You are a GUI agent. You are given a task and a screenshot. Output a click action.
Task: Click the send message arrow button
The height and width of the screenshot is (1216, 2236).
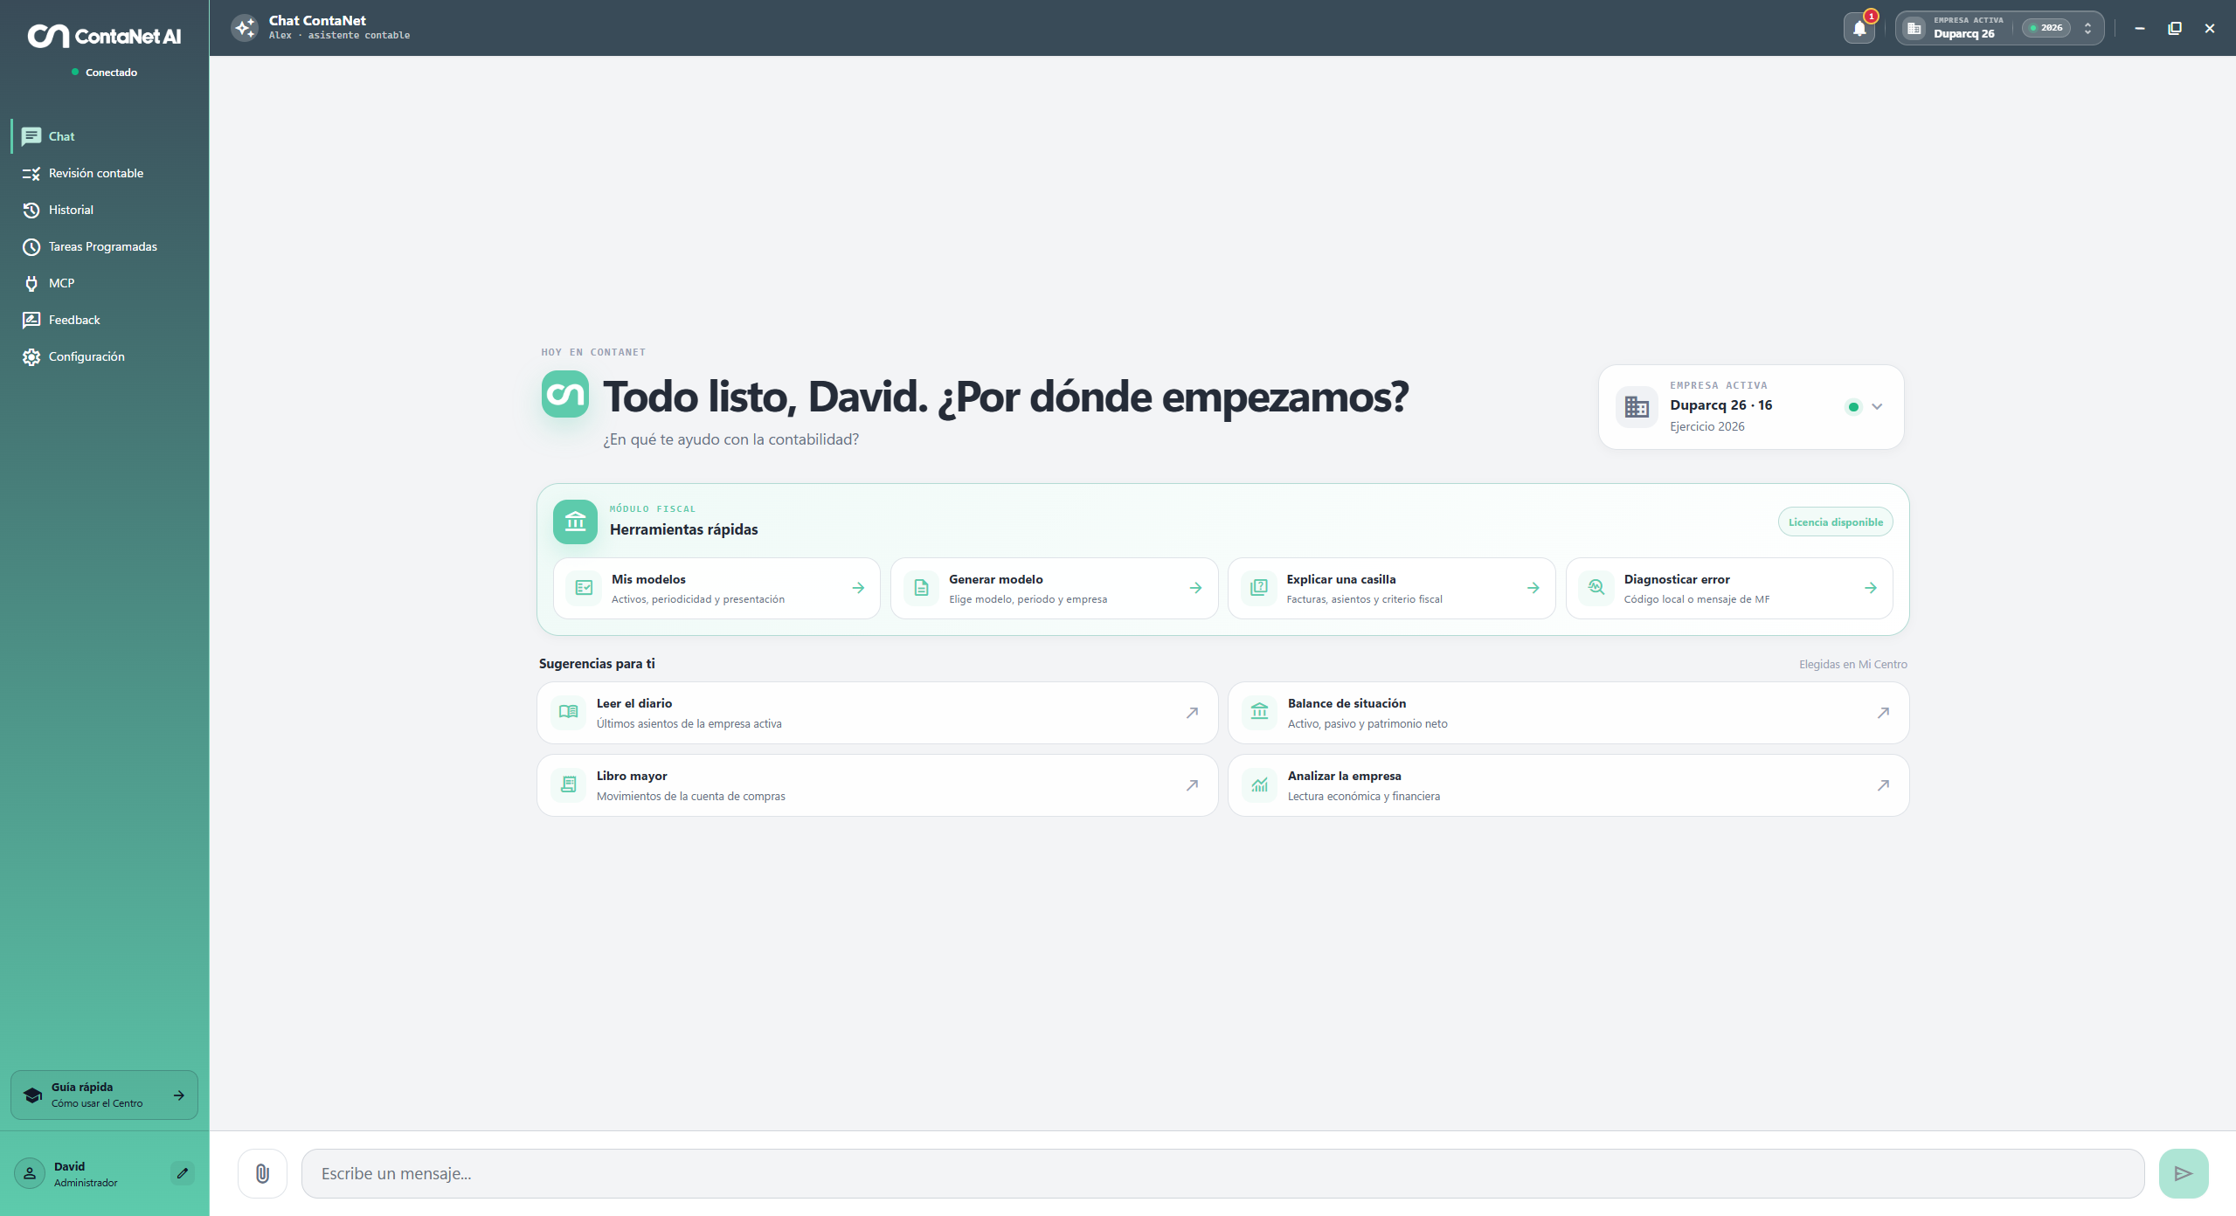pos(2183,1173)
